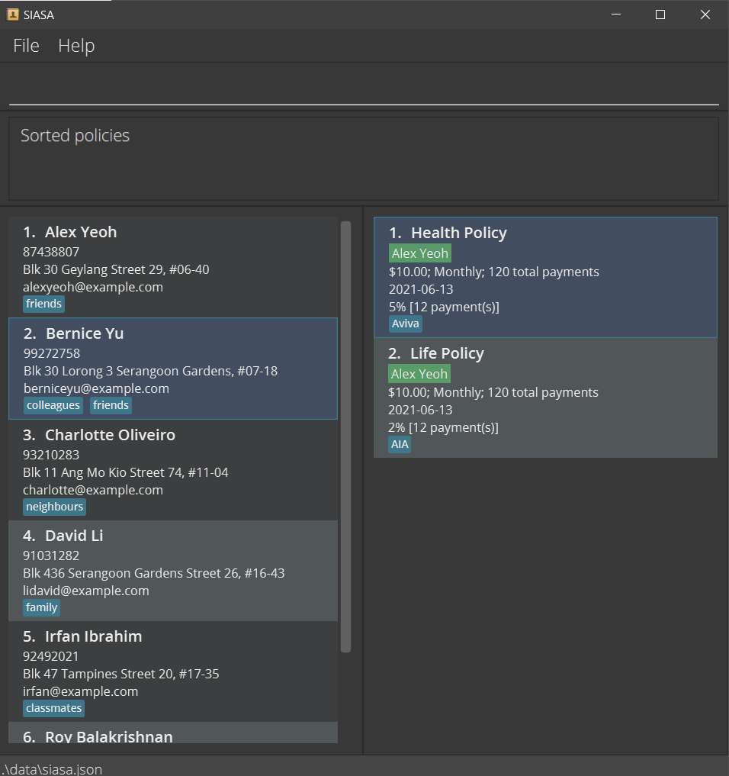The width and height of the screenshot is (729, 776).
Task: Select contact name Charlotte Oliveiro
Action: (x=110, y=435)
